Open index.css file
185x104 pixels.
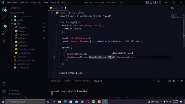pos(23,38)
